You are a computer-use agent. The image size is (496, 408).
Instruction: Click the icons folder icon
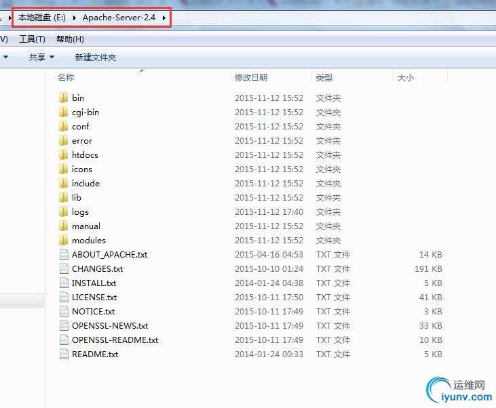63,169
